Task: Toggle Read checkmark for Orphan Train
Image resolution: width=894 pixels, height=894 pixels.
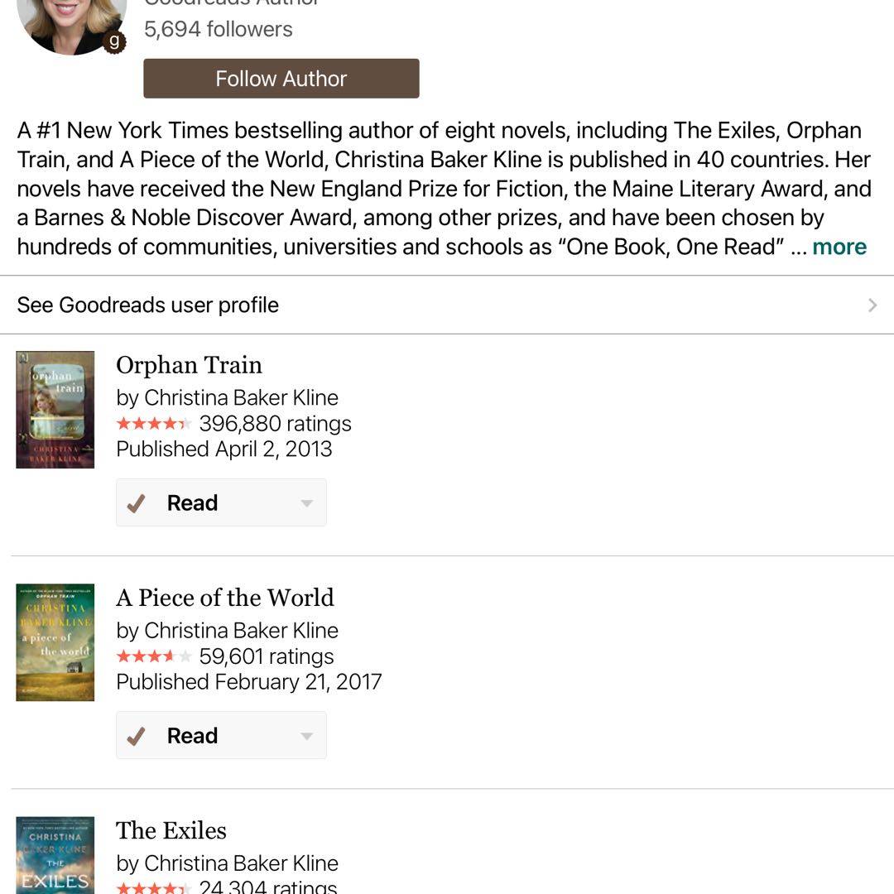Action: tap(137, 503)
